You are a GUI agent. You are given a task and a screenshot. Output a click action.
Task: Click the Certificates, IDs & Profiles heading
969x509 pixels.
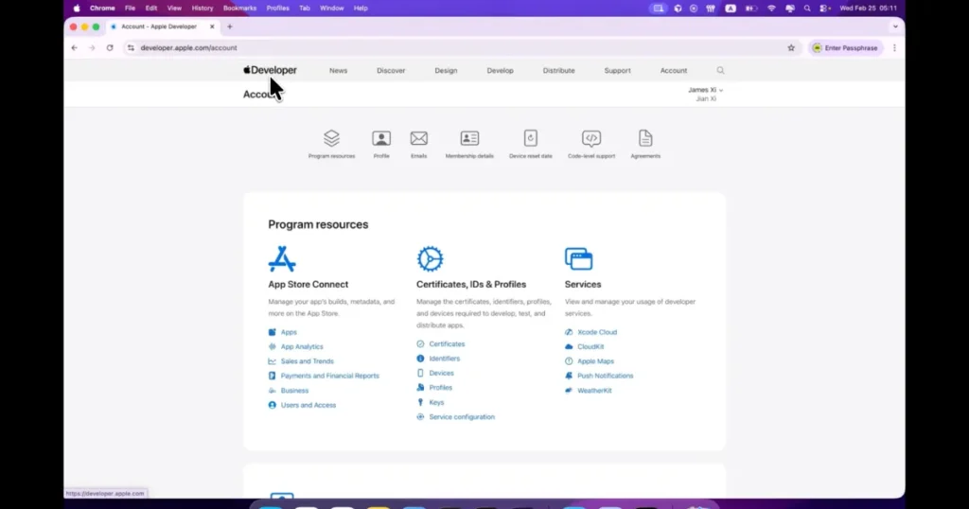(x=471, y=284)
